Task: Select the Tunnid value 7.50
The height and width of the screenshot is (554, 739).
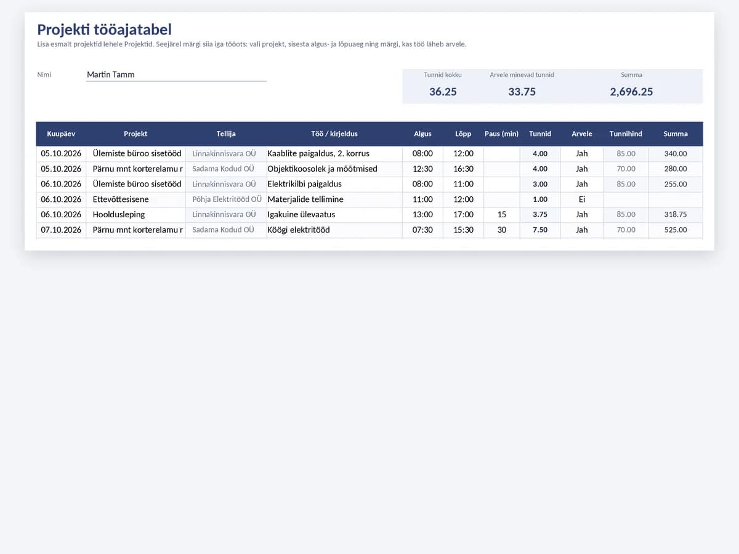Action: click(x=540, y=230)
